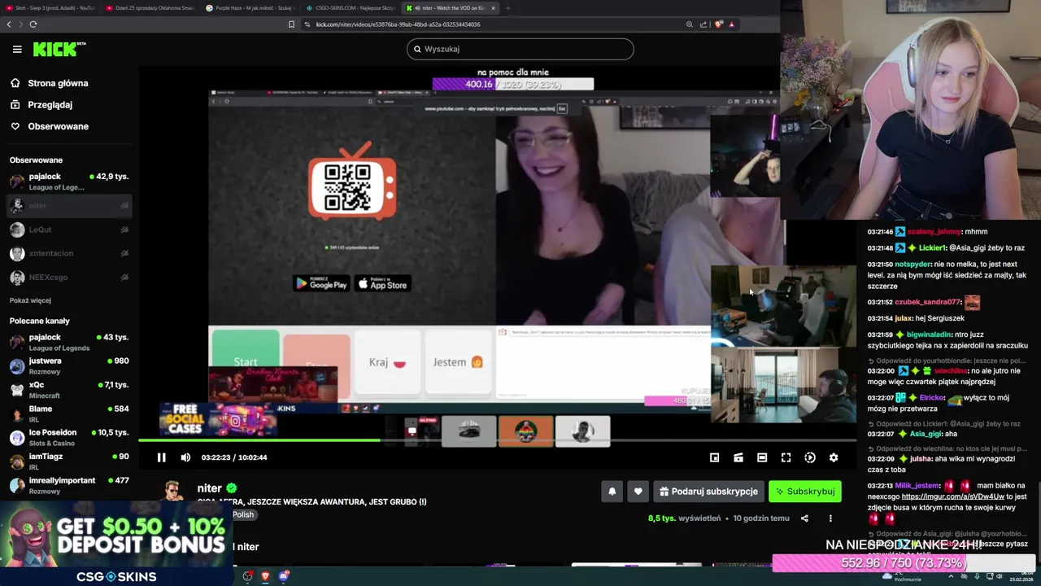Click the kick.com address bar URL
Viewport: 1041px width, 586px height.
398,24
